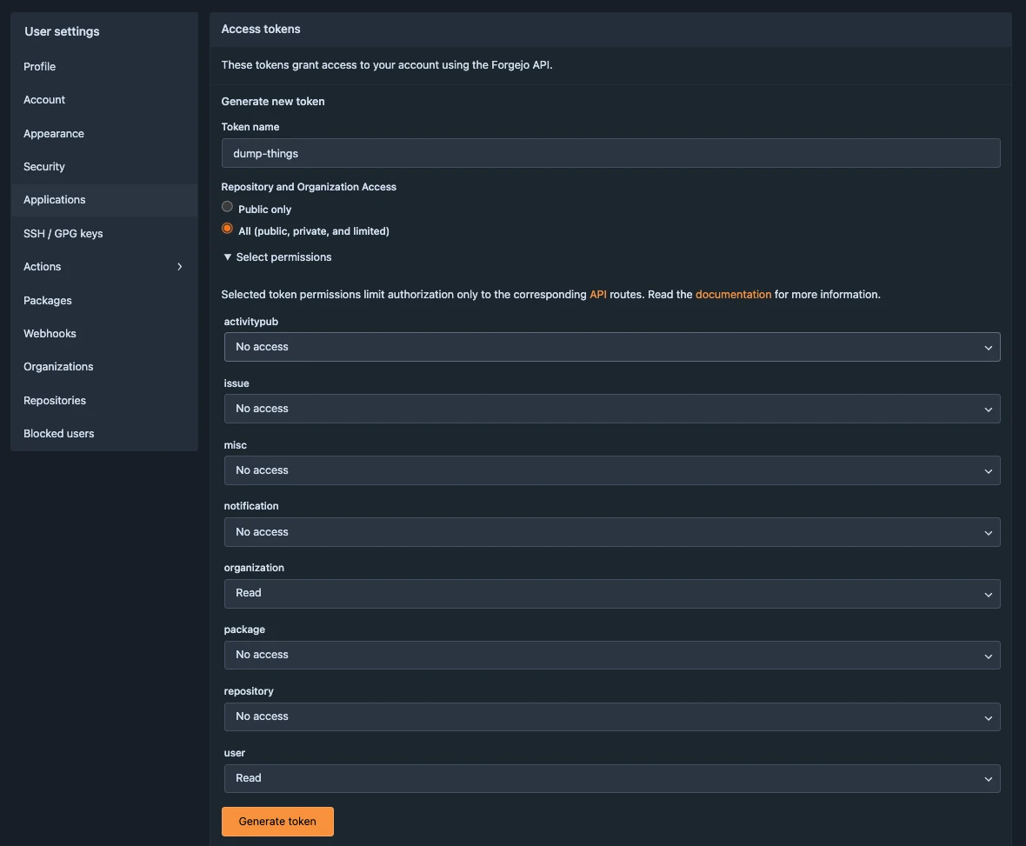Click the Token name input field
The height and width of the screenshot is (846, 1026).
611,153
